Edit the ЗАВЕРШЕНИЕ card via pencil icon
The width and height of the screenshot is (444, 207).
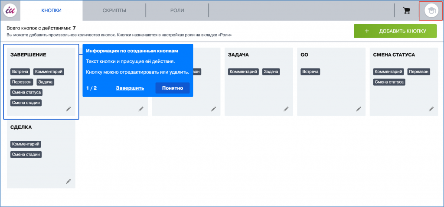[x=68, y=109]
